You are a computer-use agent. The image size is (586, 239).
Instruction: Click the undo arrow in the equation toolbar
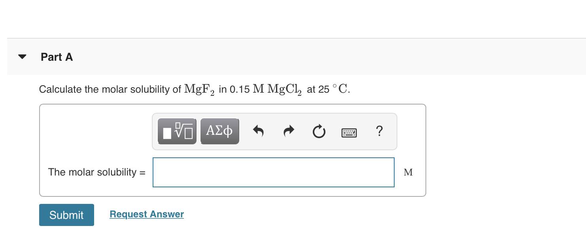point(259,131)
